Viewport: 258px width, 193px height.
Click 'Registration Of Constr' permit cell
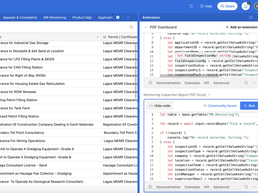(x=119, y=125)
